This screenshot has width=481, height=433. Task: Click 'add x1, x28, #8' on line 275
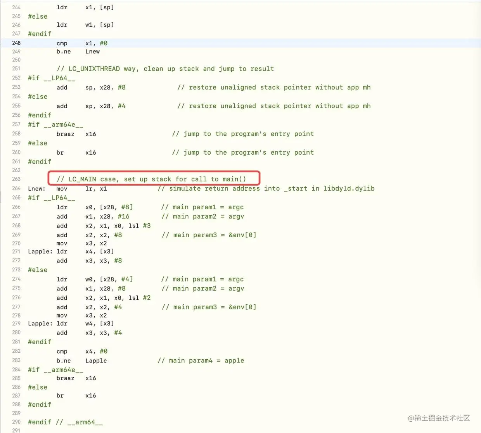coord(91,288)
